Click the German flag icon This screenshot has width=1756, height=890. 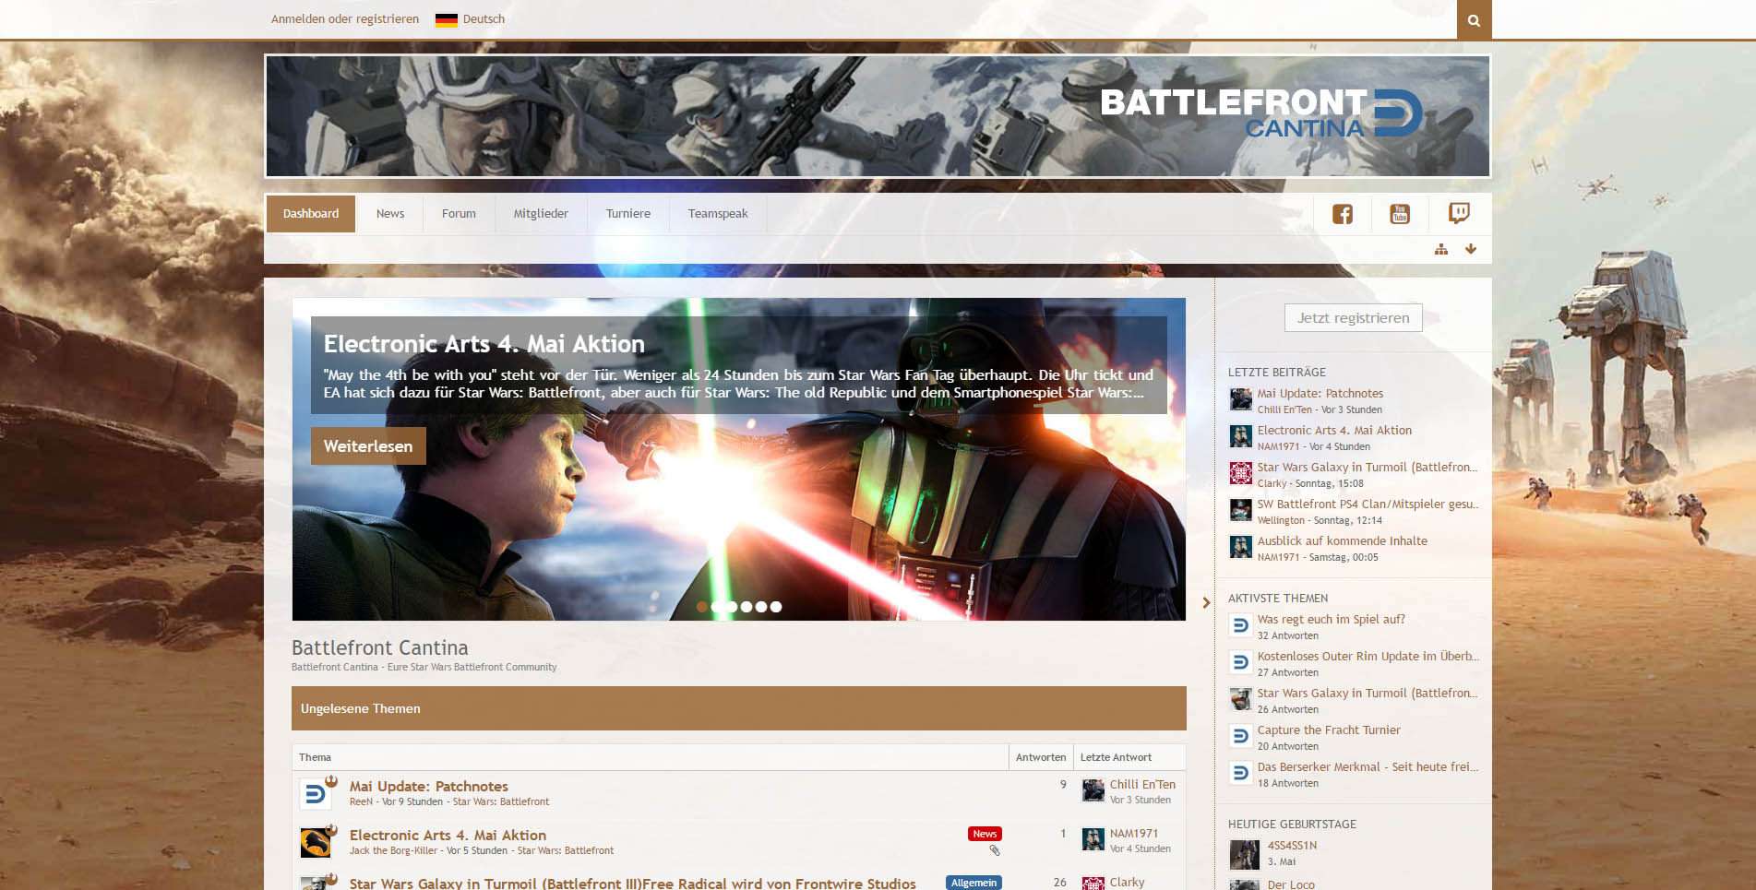[x=447, y=19]
